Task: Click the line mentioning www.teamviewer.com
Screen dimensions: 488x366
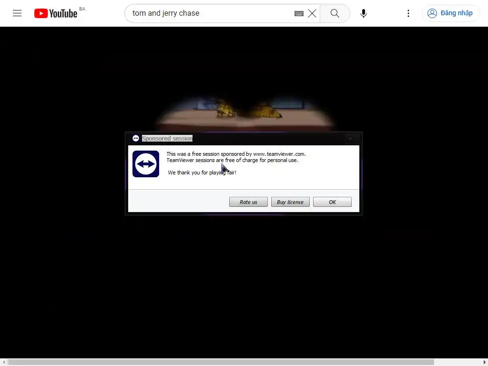Action: point(236,154)
